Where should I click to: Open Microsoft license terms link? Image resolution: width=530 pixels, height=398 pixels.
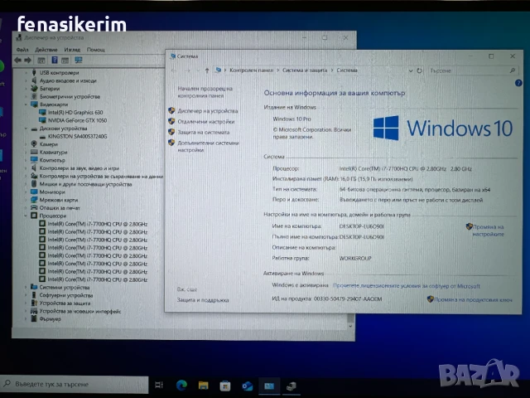coord(407,286)
